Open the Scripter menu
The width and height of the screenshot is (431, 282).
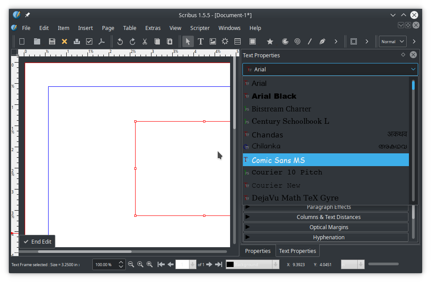200,28
